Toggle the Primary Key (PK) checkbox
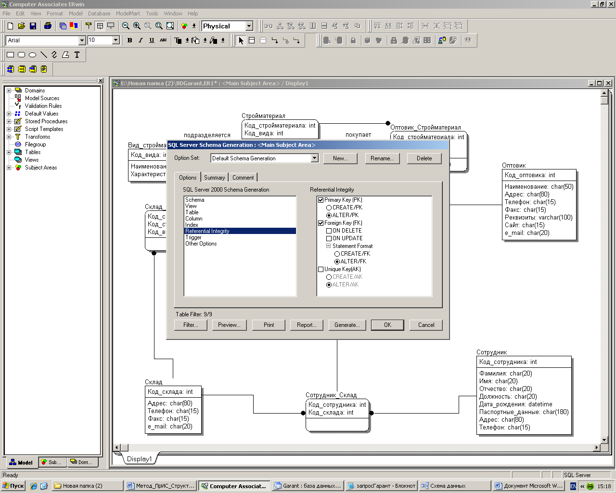This screenshot has width=616, height=493. pyautogui.click(x=321, y=200)
